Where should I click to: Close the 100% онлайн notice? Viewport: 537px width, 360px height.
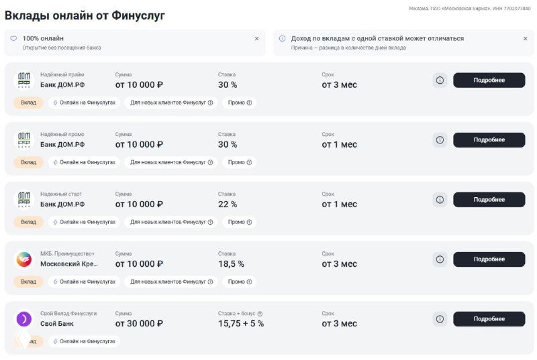256,39
